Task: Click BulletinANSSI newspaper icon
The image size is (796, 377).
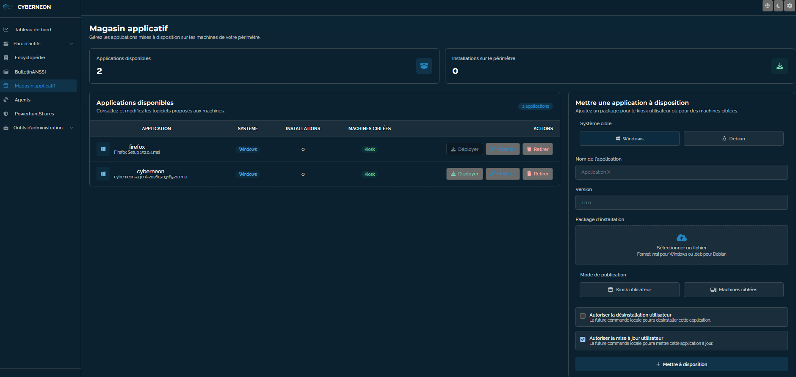Action: coord(6,72)
